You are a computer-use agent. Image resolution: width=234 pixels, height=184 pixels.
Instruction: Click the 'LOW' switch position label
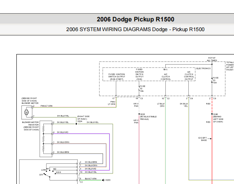pos(43,170)
